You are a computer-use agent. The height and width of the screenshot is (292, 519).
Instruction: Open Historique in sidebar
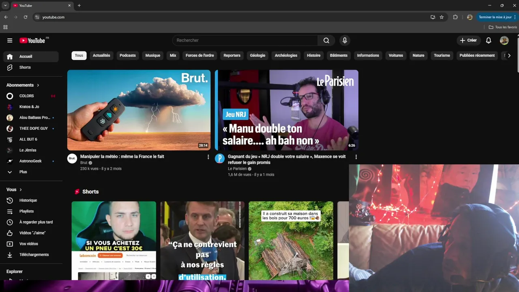coord(31,200)
